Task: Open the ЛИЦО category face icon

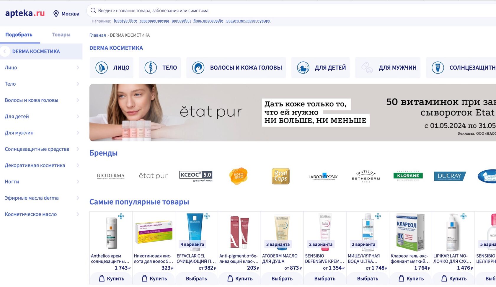Action: (101, 68)
